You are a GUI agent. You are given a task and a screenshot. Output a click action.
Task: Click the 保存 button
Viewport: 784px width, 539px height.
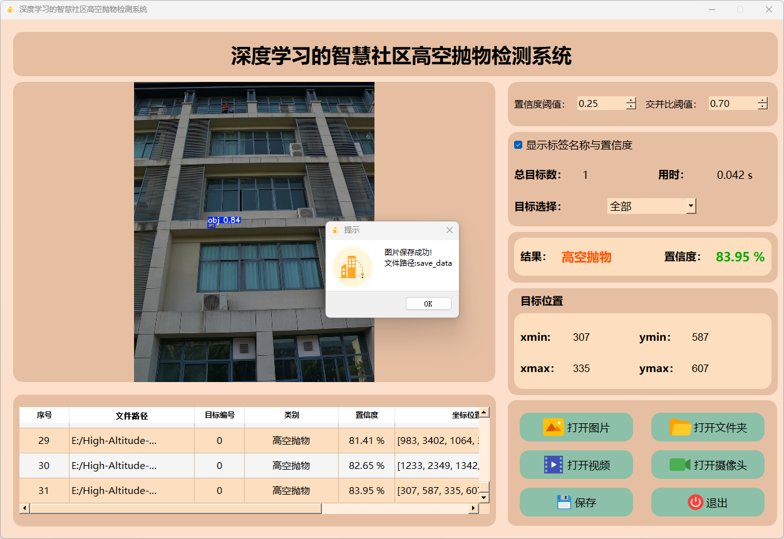pyautogui.click(x=576, y=502)
